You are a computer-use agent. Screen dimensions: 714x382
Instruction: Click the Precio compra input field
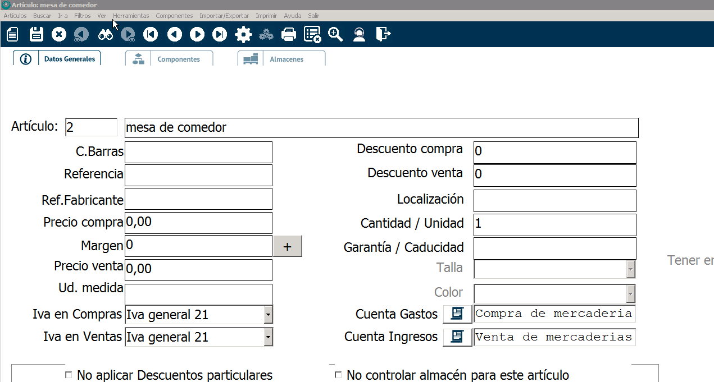(198, 223)
